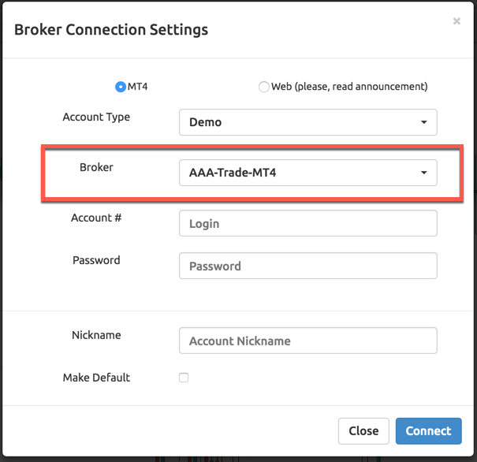
Task: Click the caret arrow in Account Type field
Action: point(423,122)
